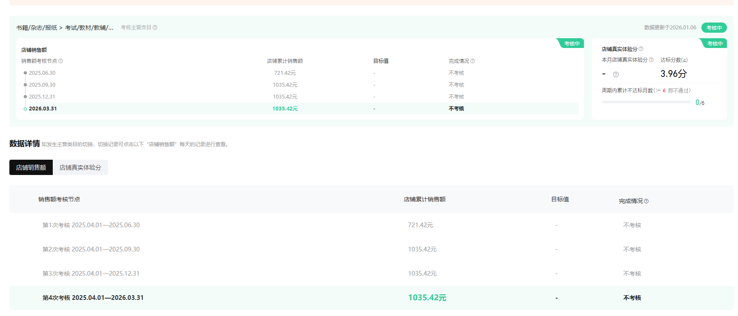Click the 0/6 failed months count

click(700, 103)
